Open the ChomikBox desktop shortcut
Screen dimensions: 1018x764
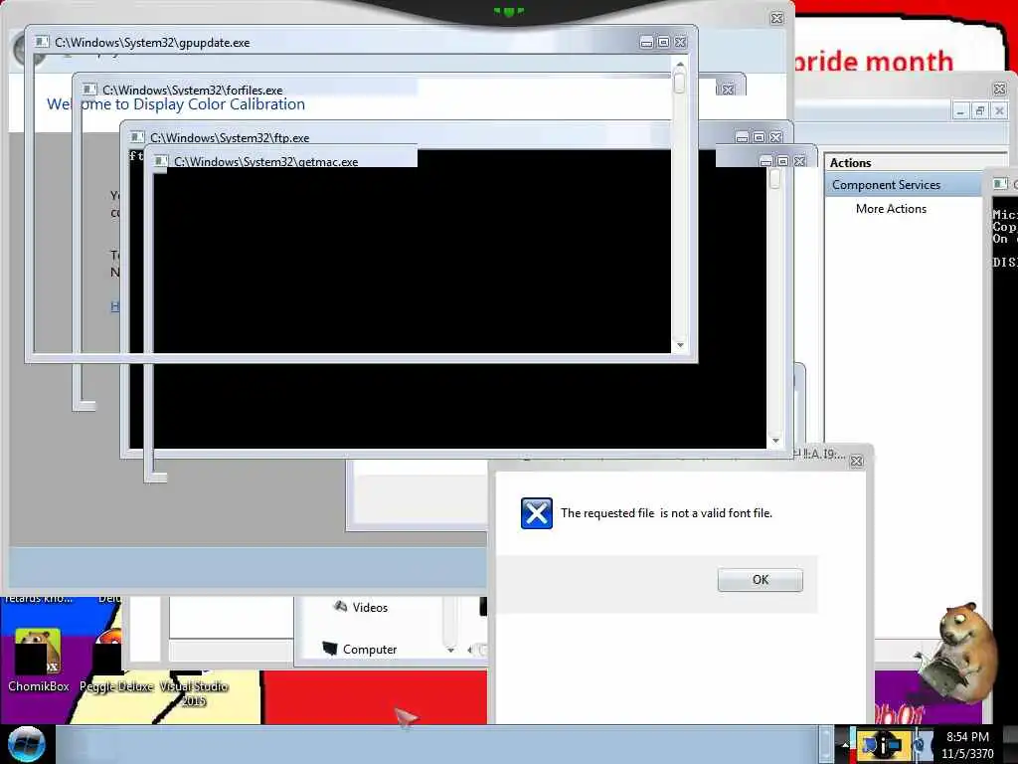[x=39, y=661]
